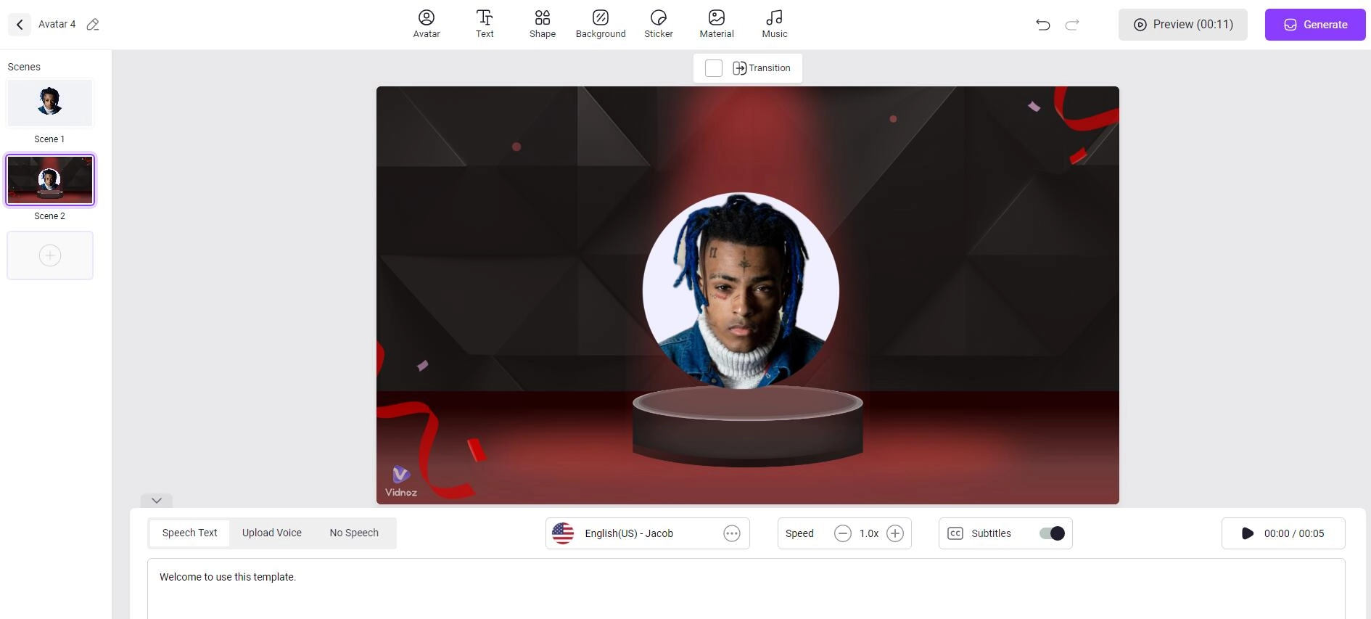Viewport: 1371px width, 619px height.
Task: Open the English(US) - Jacob voice selector
Action: click(629, 533)
